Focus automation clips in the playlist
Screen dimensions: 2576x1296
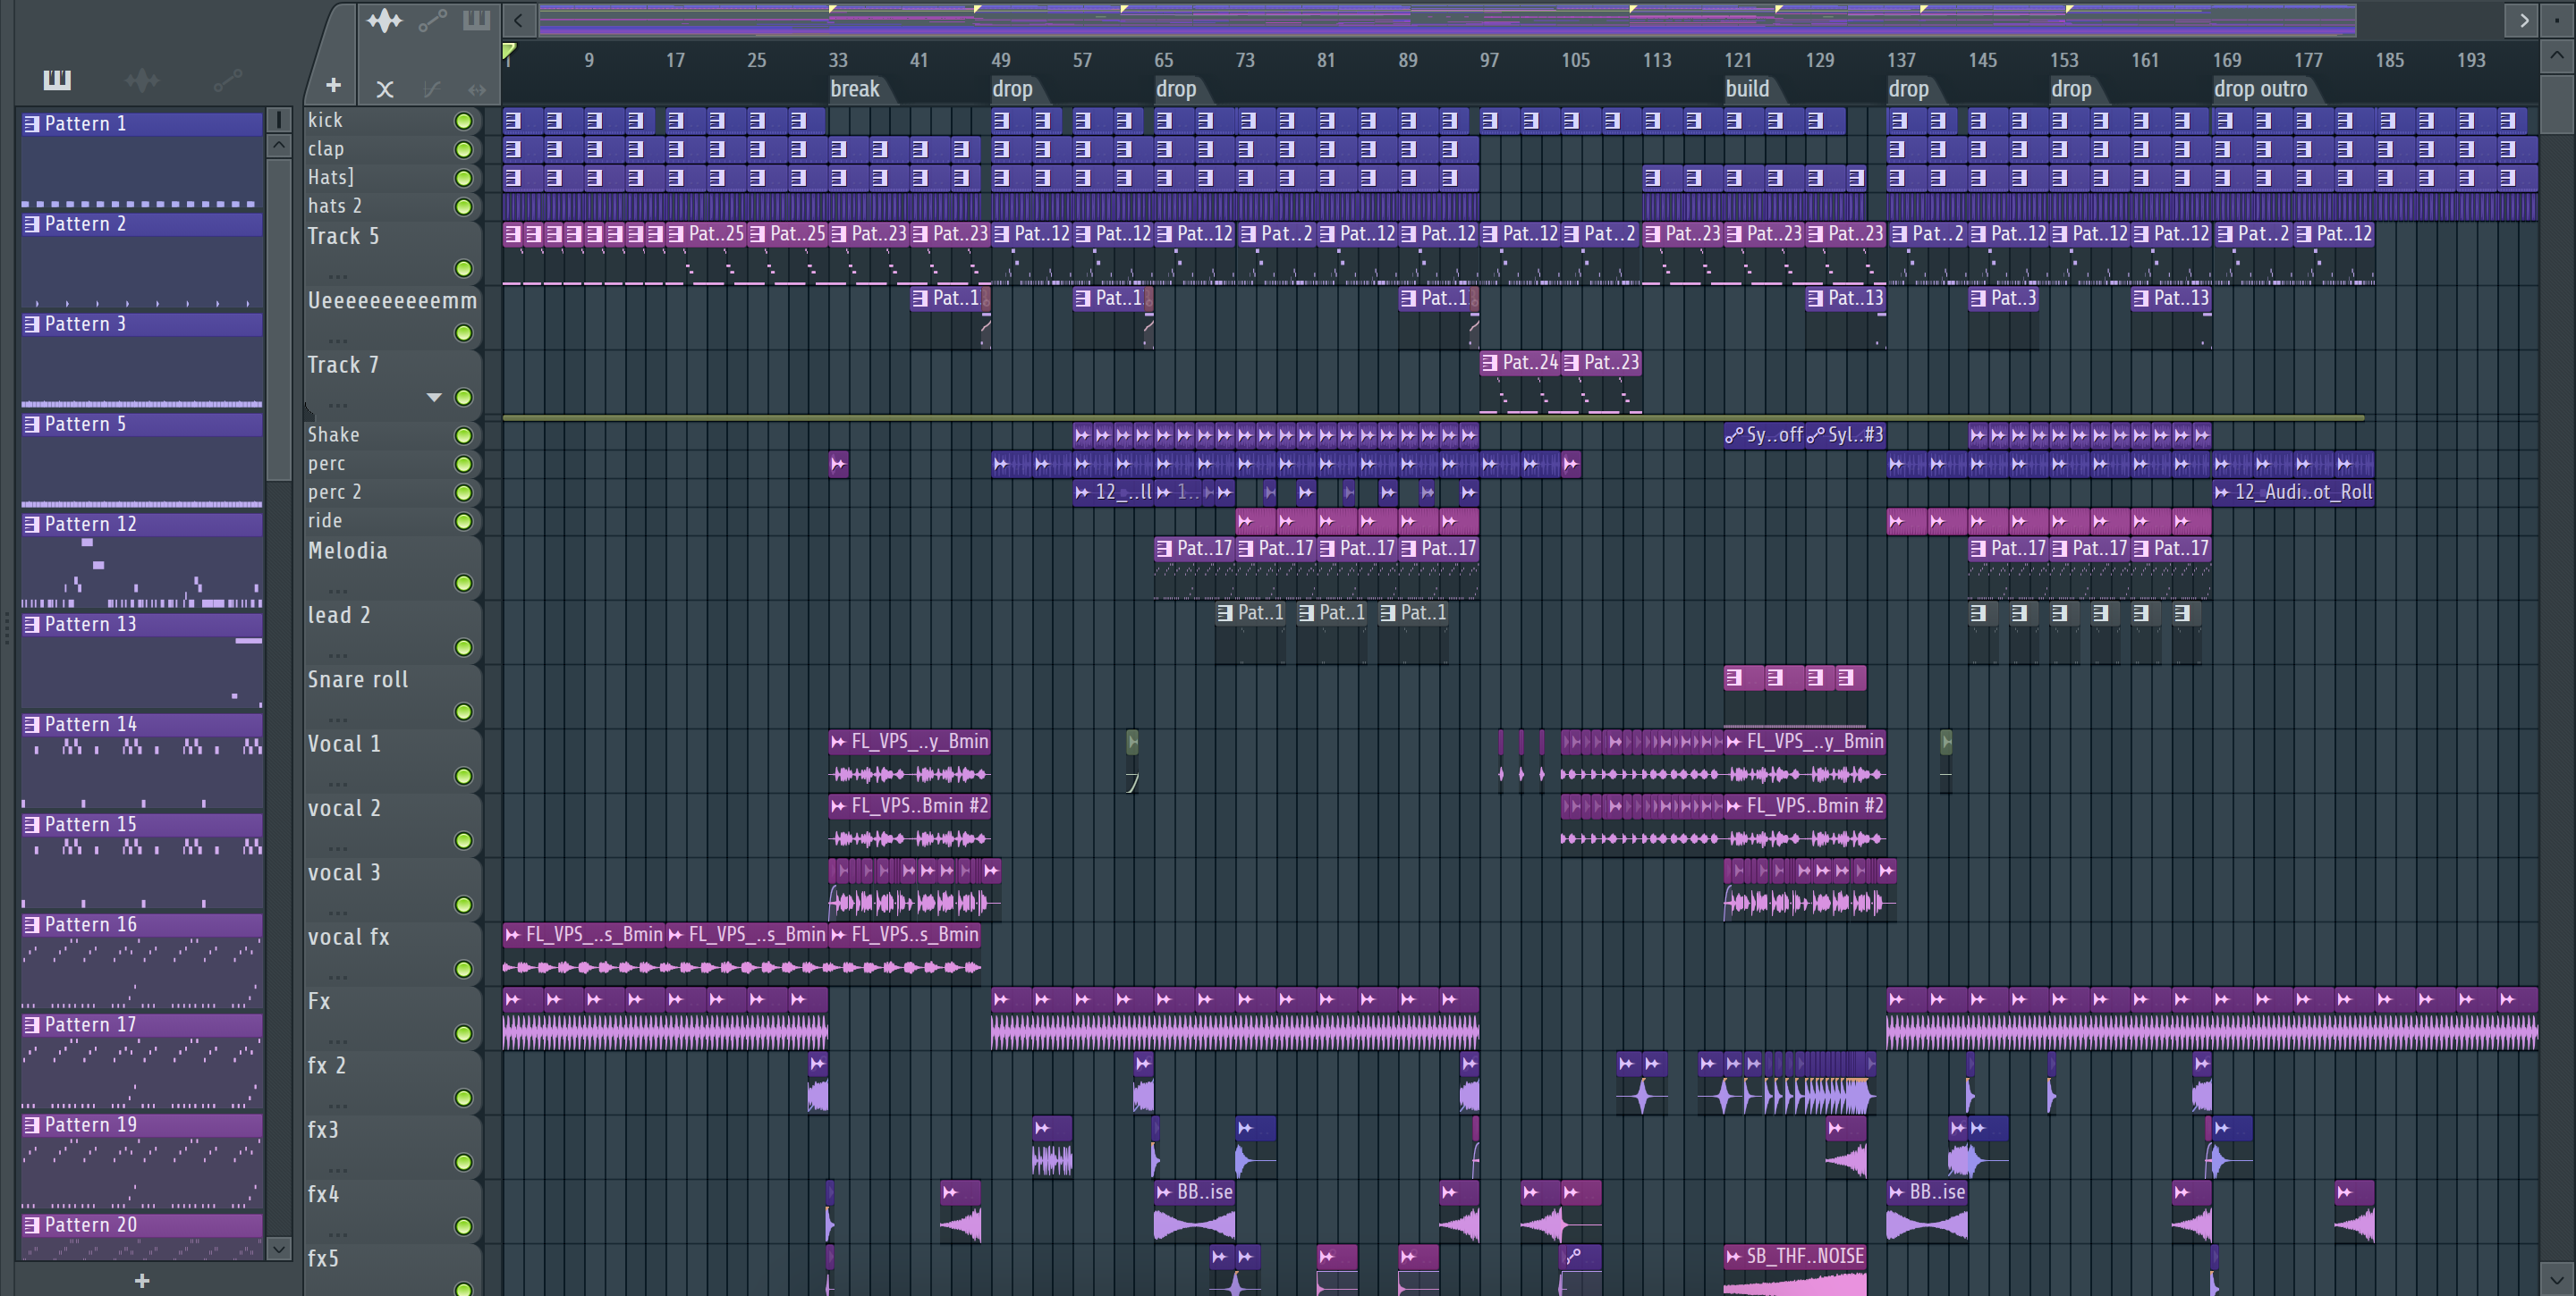(x=432, y=20)
